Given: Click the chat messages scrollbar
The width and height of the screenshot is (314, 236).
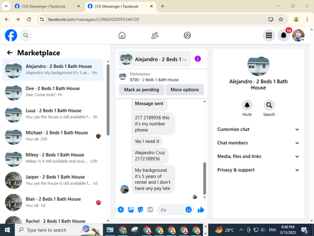Looking at the screenshot, I should pos(205,178).
